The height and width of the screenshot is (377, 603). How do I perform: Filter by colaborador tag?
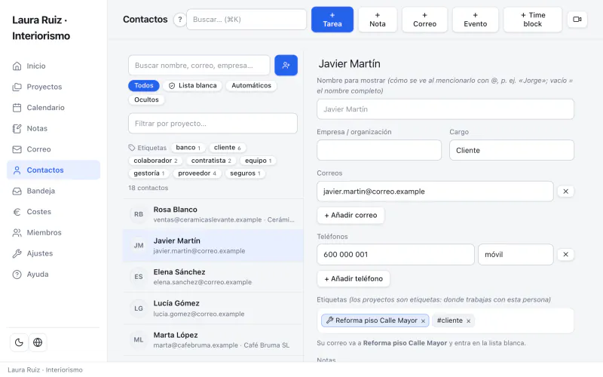tap(155, 161)
